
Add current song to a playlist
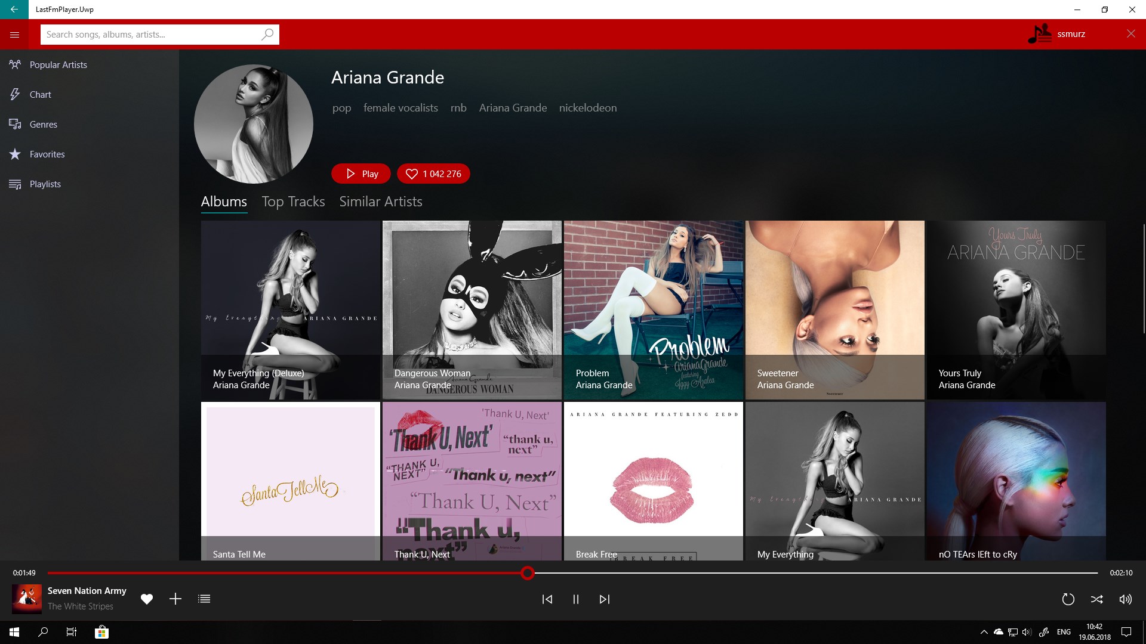[x=175, y=599]
